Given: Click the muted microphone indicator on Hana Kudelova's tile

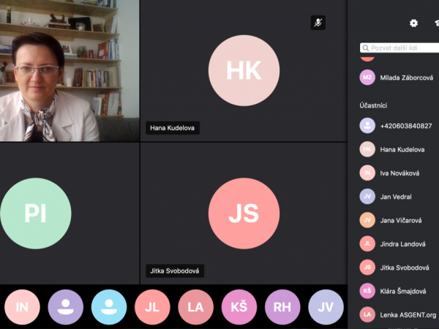Looking at the screenshot, I should click(x=318, y=23).
